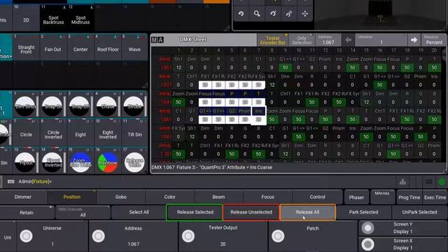Click the green status indicator
The image size is (448, 252).
coord(442,182)
